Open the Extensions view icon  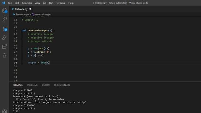coord(4,46)
